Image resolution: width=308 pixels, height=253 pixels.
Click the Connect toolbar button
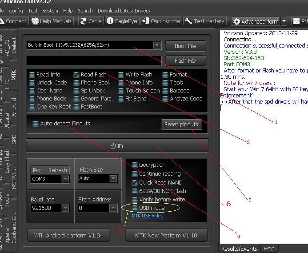[14, 21]
